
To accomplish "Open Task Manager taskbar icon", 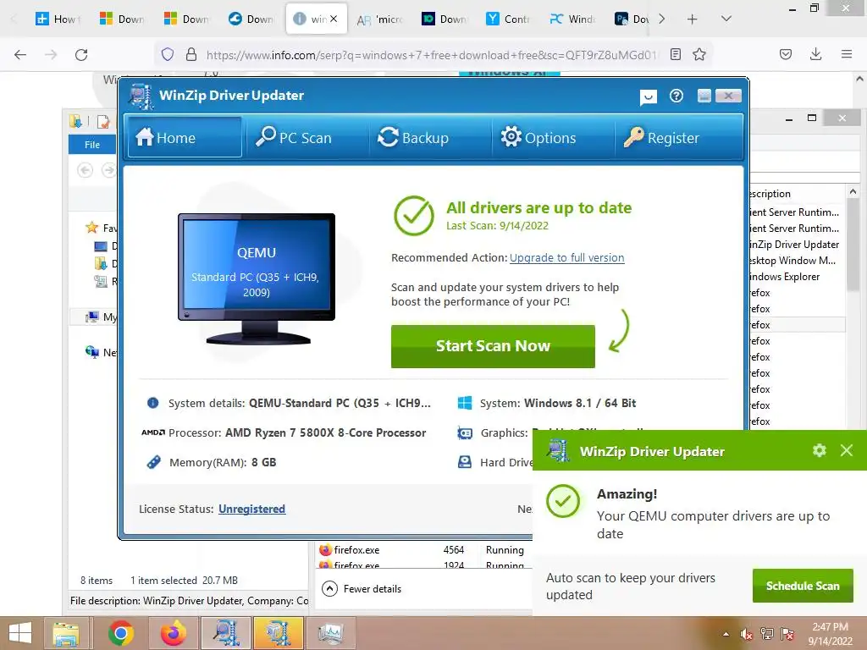I will pyautogui.click(x=331, y=633).
